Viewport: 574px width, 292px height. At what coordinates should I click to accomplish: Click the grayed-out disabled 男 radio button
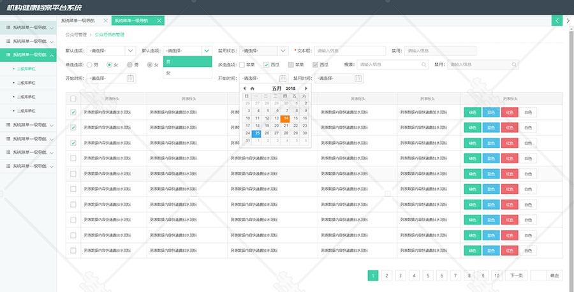pos(129,65)
